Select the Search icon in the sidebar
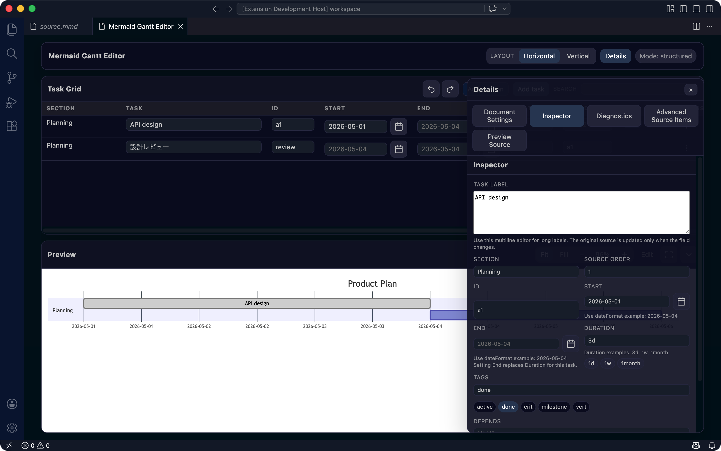This screenshot has height=451, width=721. tap(12, 54)
